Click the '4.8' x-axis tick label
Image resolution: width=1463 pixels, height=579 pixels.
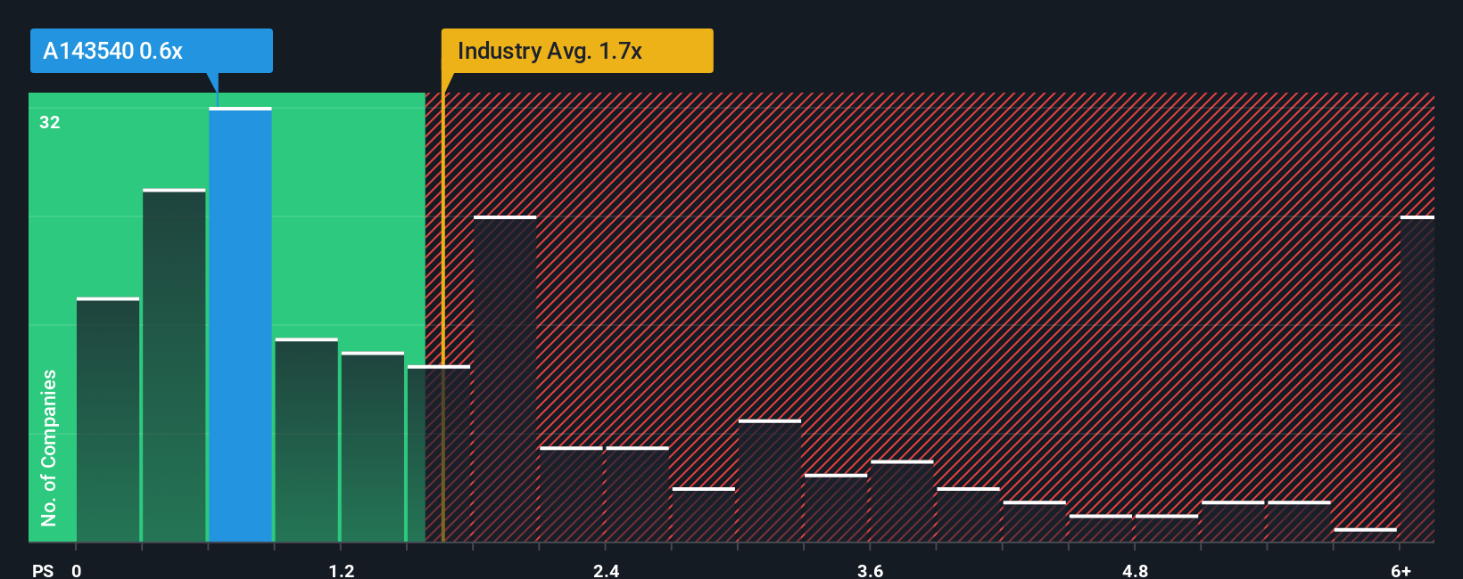coord(1135,570)
